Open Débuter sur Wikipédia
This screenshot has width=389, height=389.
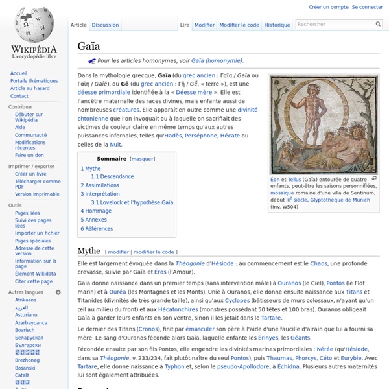pos(29,117)
